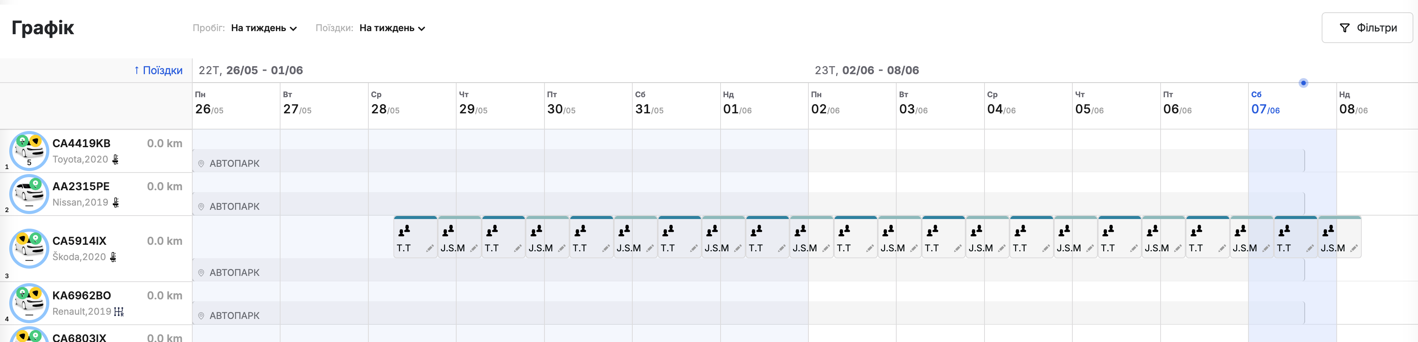Click the 0.0 km mileage for AA2315PE
Screen dimensions: 1418x342
click(x=165, y=187)
